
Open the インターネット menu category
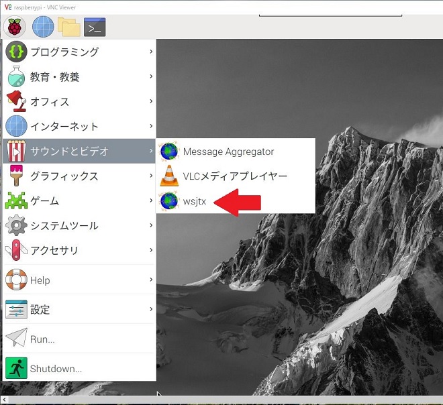(x=79, y=126)
